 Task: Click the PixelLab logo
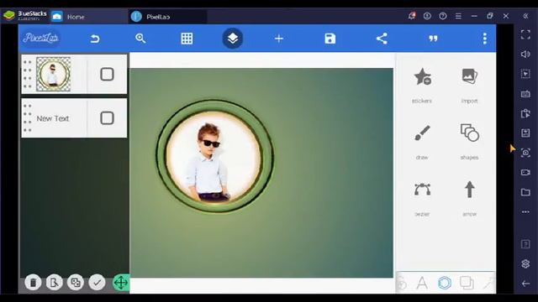pyautogui.click(x=41, y=38)
